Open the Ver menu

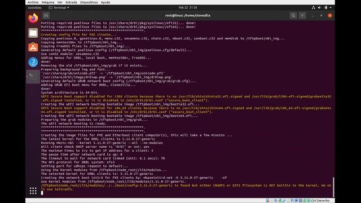point(60,2)
